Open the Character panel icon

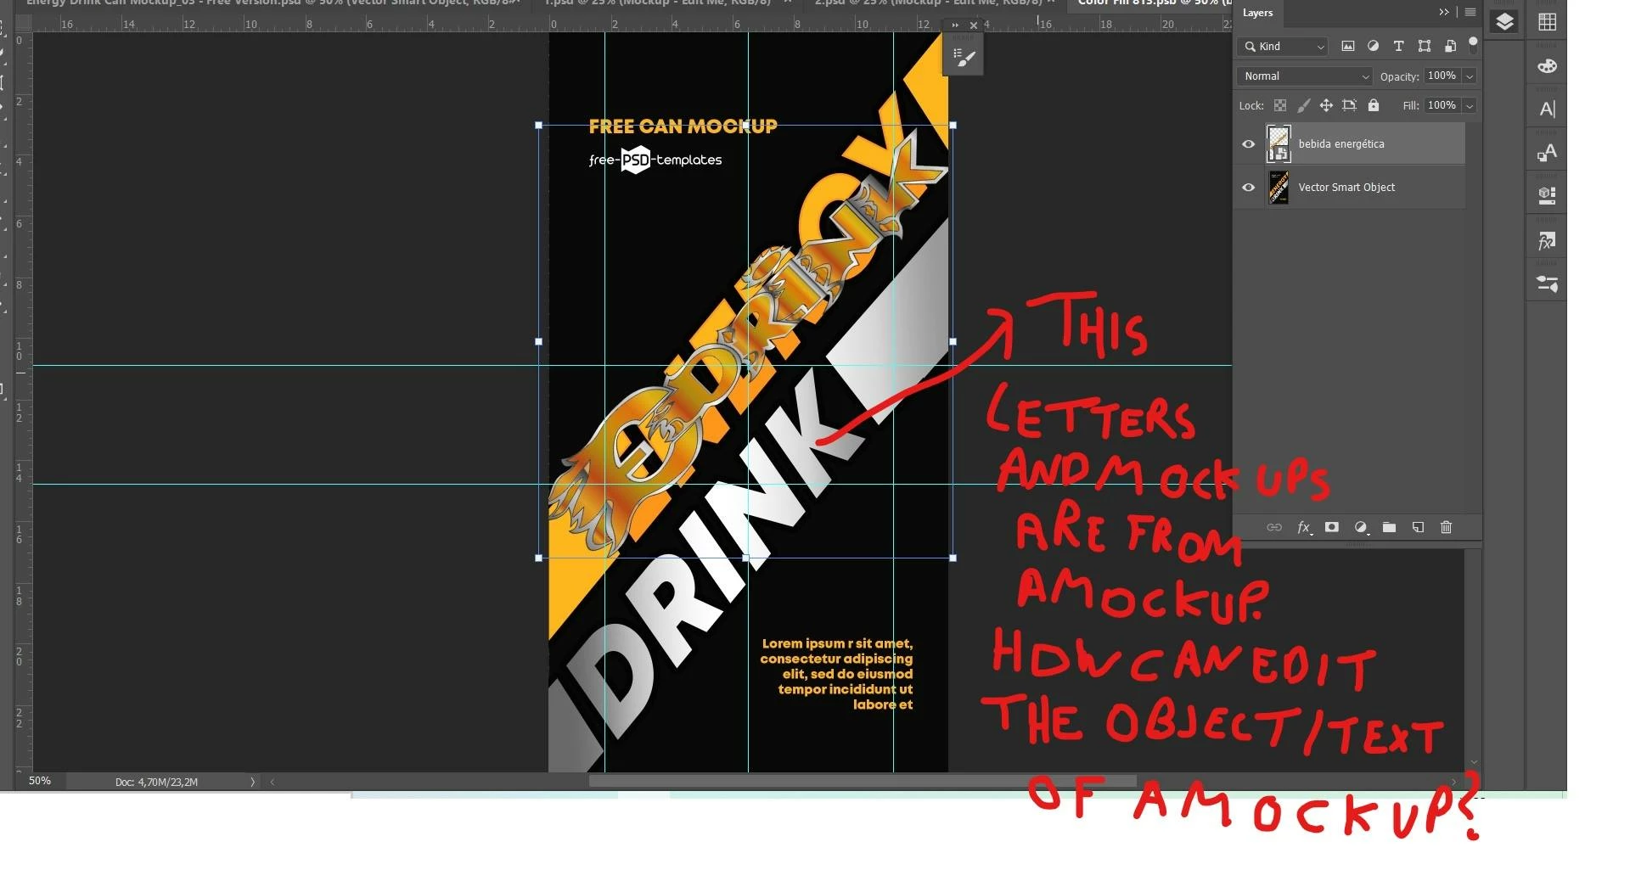(x=1547, y=109)
